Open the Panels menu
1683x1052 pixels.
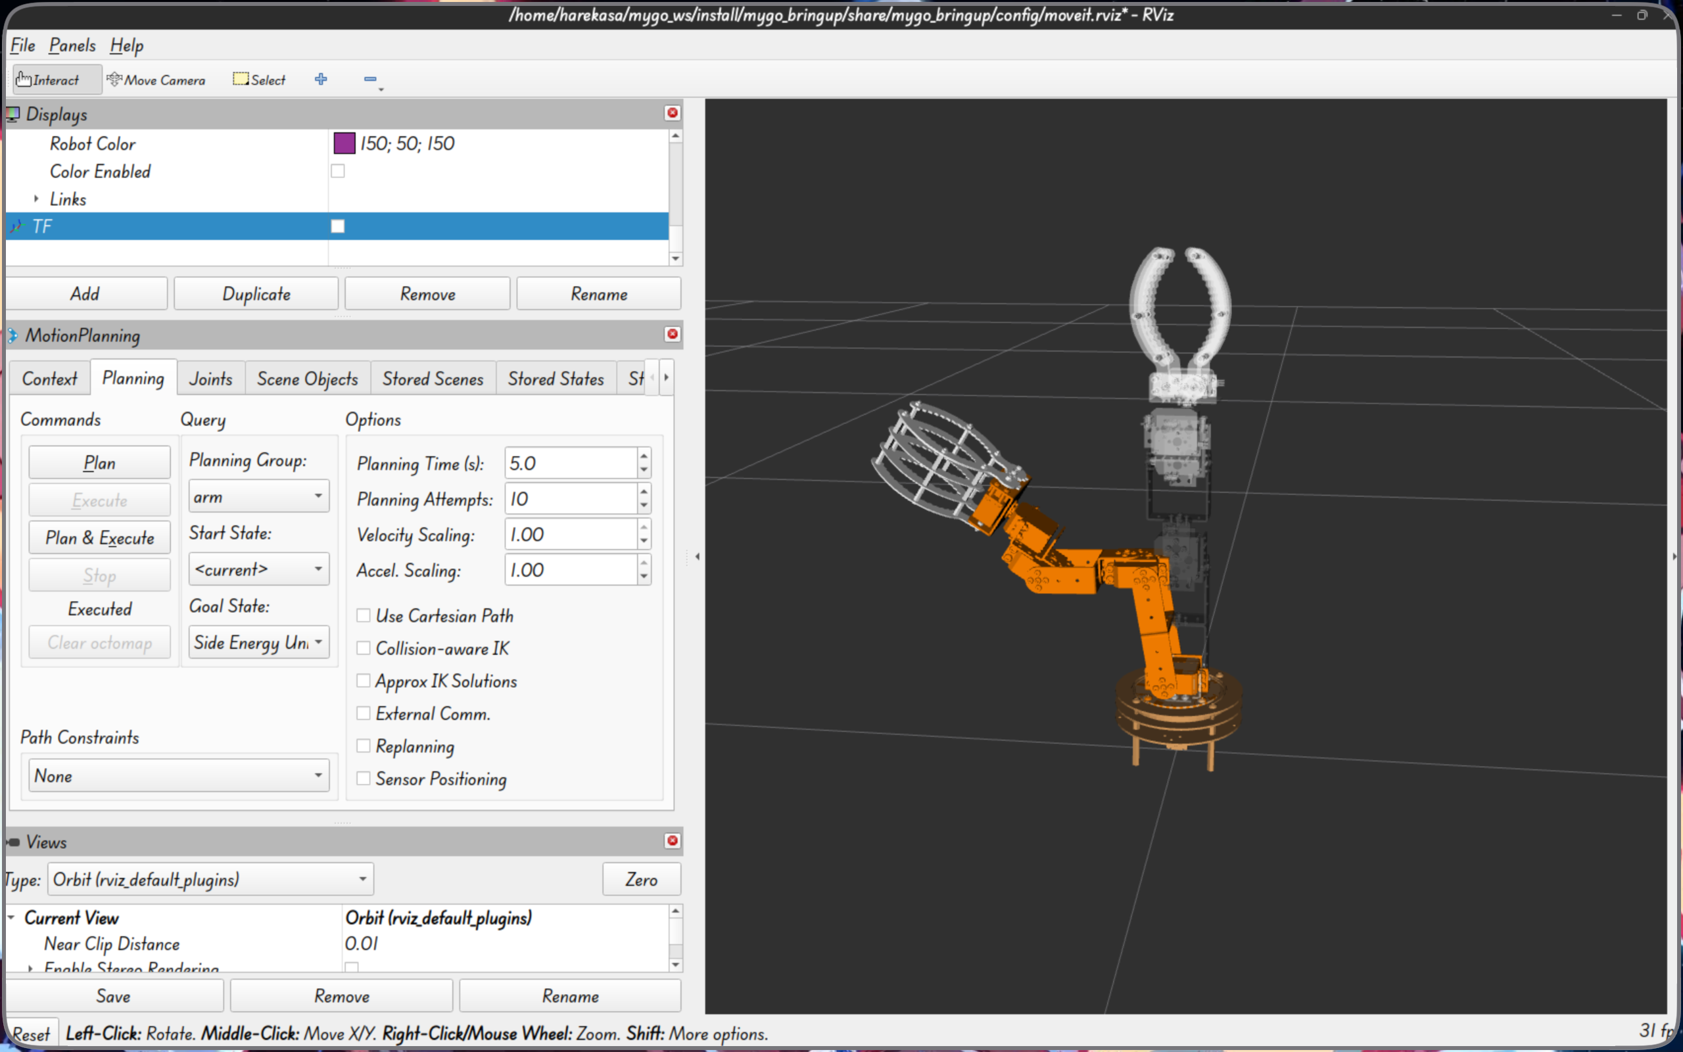point(72,46)
